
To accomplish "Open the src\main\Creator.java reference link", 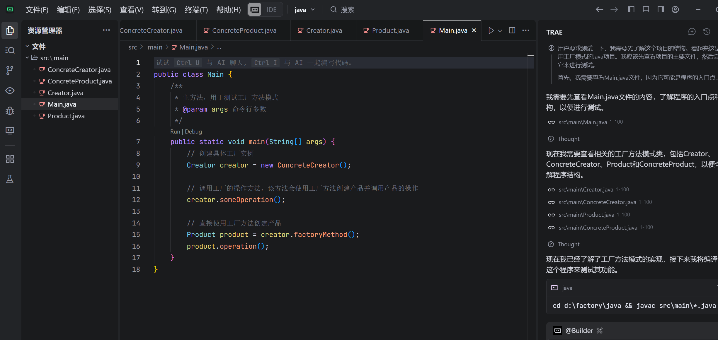I will pyautogui.click(x=586, y=189).
